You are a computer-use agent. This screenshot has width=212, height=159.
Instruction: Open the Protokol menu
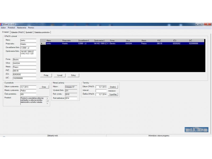pyautogui.click(x=11, y=28)
